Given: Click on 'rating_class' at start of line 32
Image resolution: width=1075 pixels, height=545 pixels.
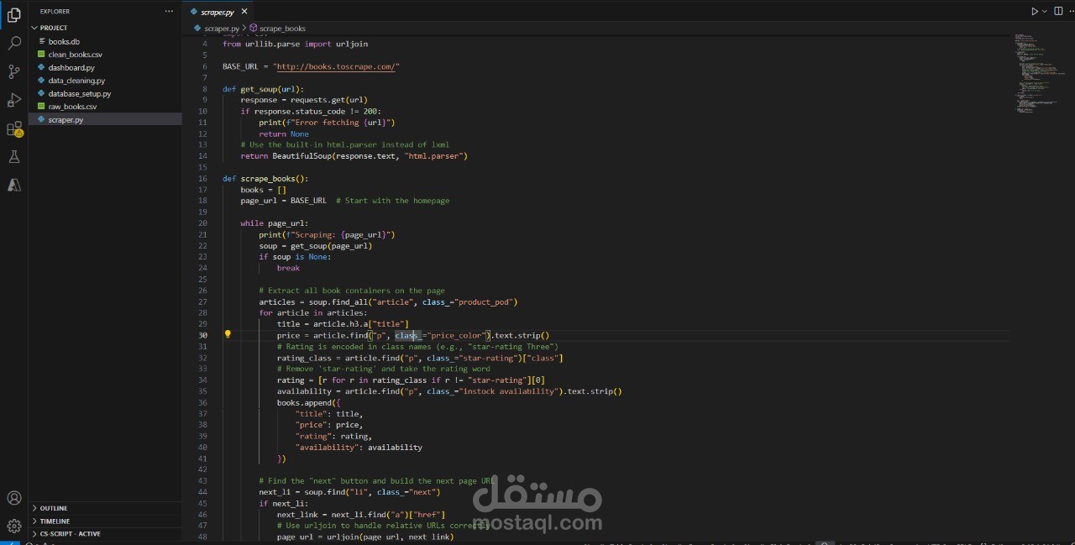Looking at the screenshot, I should pyautogui.click(x=304, y=358).
